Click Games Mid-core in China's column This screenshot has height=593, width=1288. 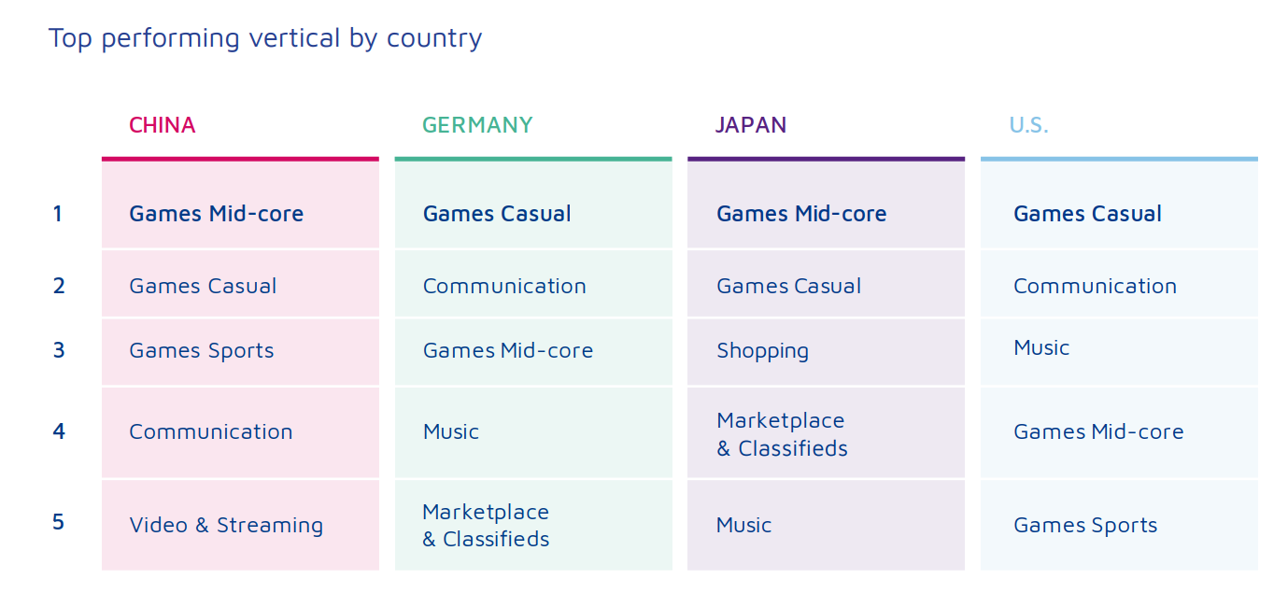[x=216, y=214]
